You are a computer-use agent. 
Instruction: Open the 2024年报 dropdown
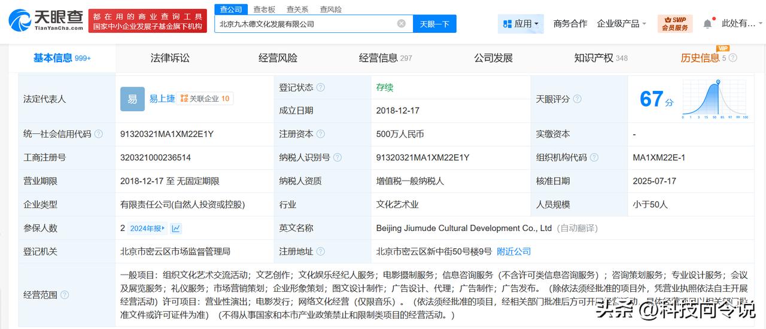[x=148, y=228]
